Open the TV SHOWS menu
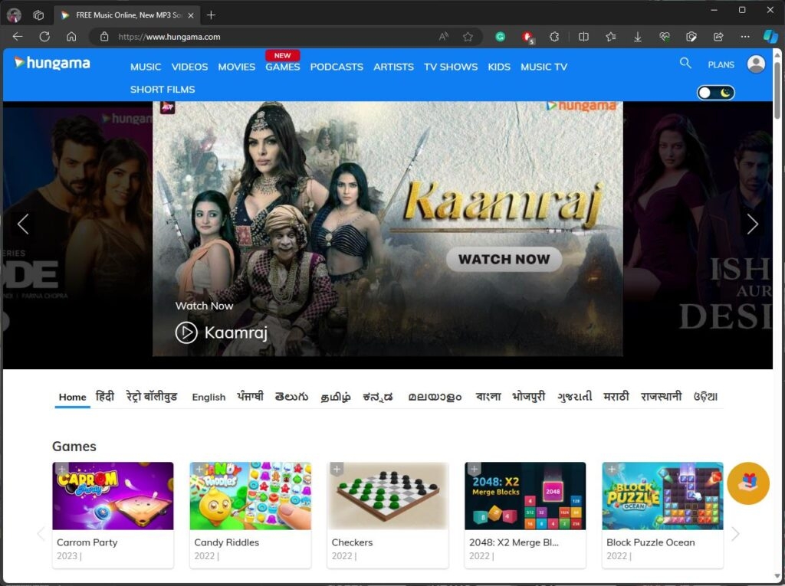785x586 pixels. click(451, 67)
